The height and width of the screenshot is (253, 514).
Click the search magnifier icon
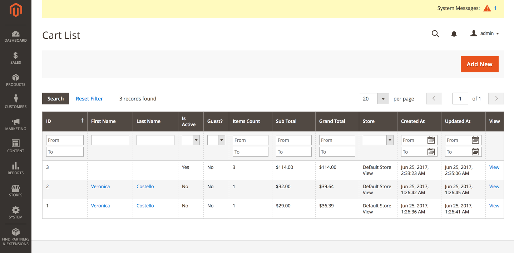[435, 34]
